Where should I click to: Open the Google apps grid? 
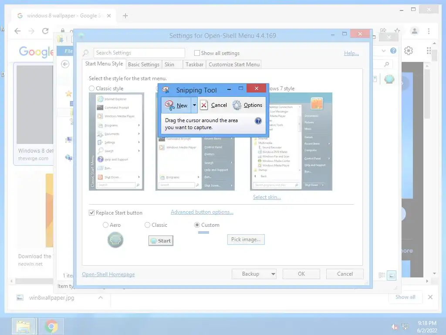[429, 51]
